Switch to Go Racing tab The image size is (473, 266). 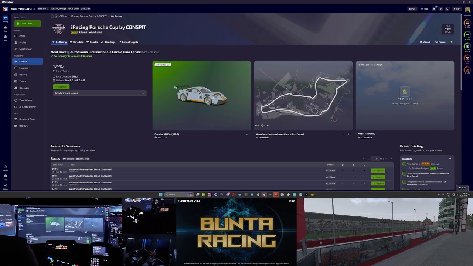coord(59,42)
